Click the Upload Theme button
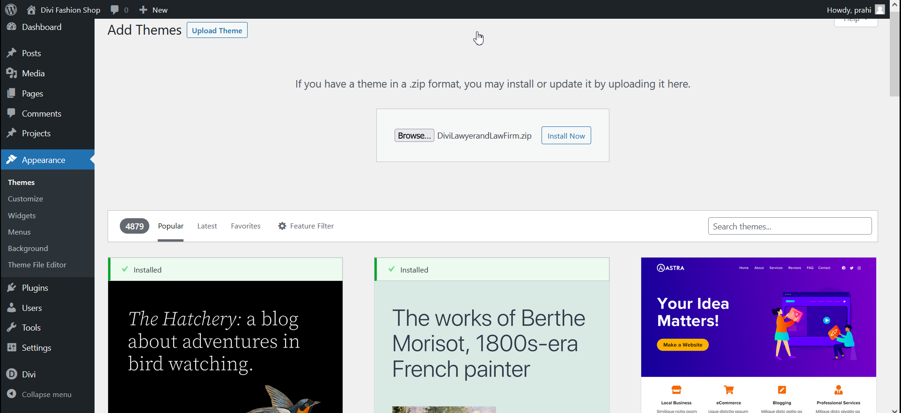The height and width of the screenshot is (413, 901). coord(217,30)
